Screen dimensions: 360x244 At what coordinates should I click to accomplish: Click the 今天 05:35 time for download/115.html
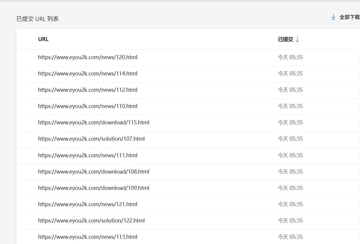290,123
